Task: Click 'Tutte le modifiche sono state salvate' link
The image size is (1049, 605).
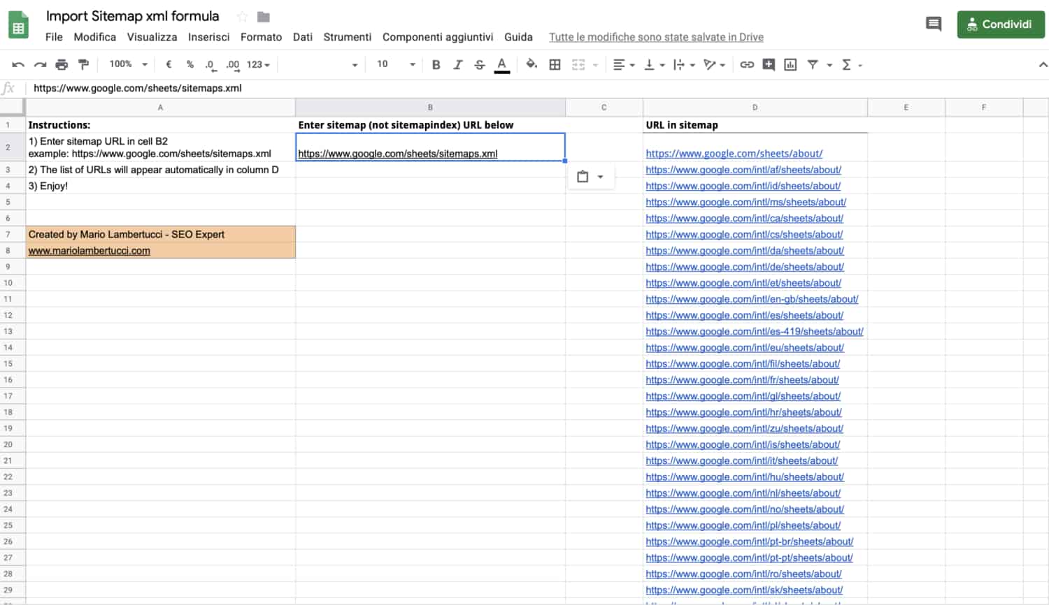Action: click(656, 37)
